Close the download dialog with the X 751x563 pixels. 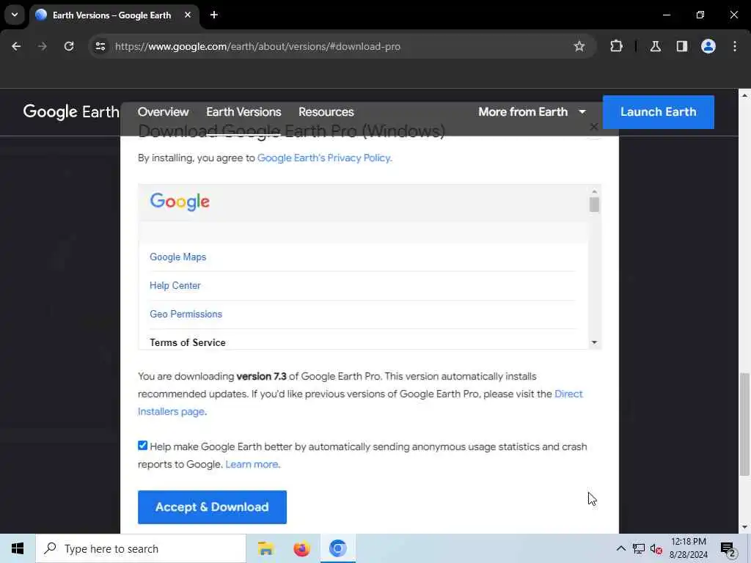tap(594, 127)
